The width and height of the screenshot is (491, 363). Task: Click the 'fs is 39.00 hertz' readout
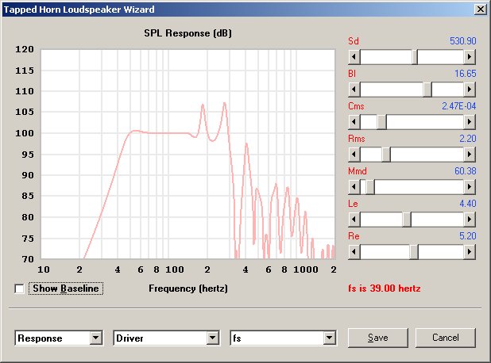385,288
